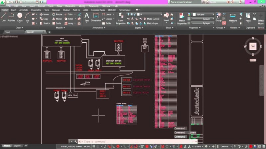Click the Scale tool
Viewport: 266px width, 149px height.
pos(57,23)
